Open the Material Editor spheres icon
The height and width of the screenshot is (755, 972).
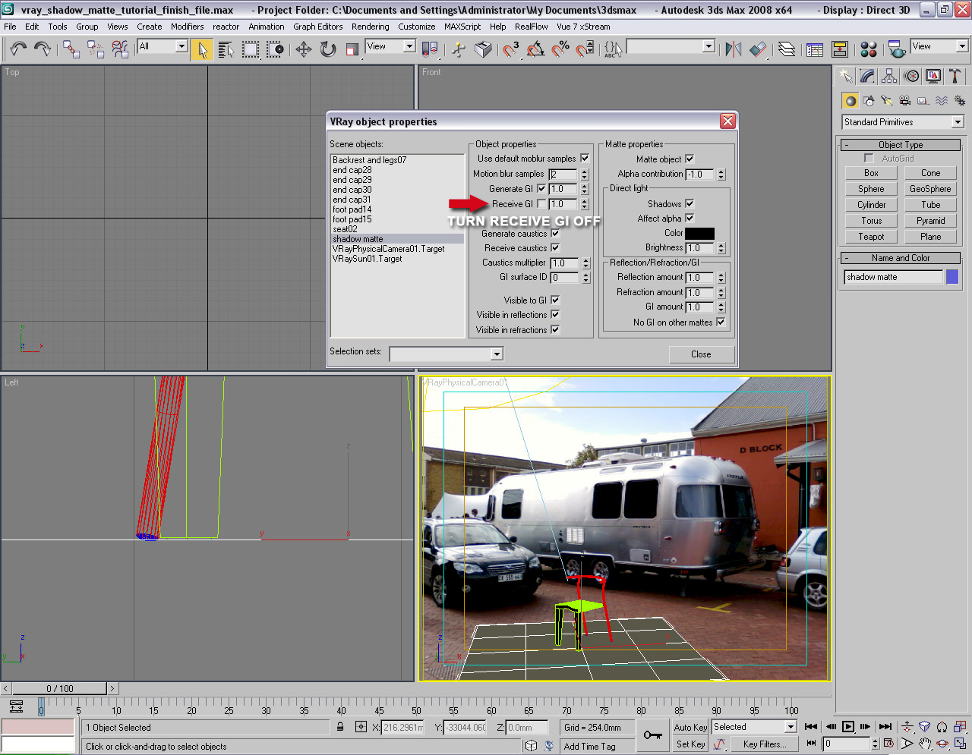tap(869, 50)
